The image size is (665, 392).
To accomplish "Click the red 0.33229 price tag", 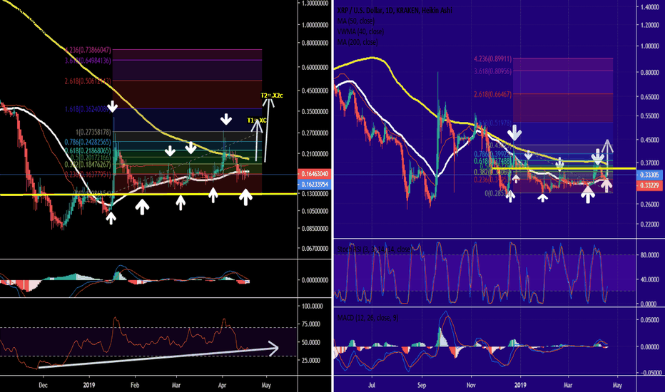I will [649, 185].
